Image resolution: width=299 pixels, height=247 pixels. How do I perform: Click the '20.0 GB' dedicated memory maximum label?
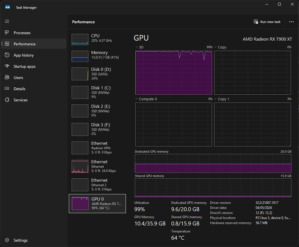click(x=286, y=152)
